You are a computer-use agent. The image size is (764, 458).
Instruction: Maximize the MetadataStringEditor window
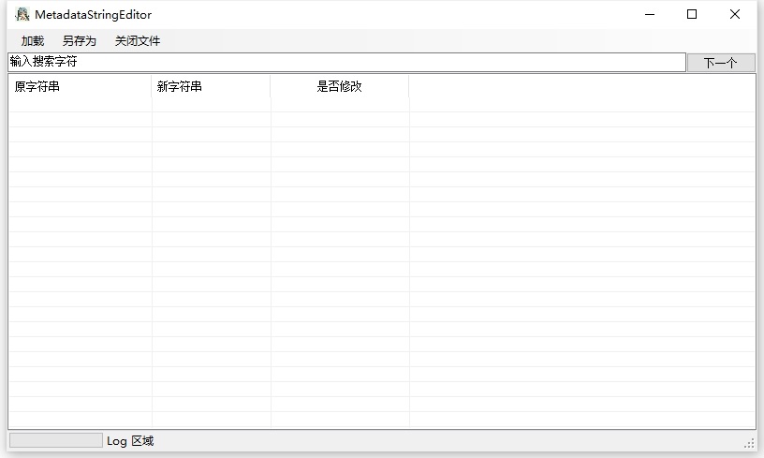point(692,14)
